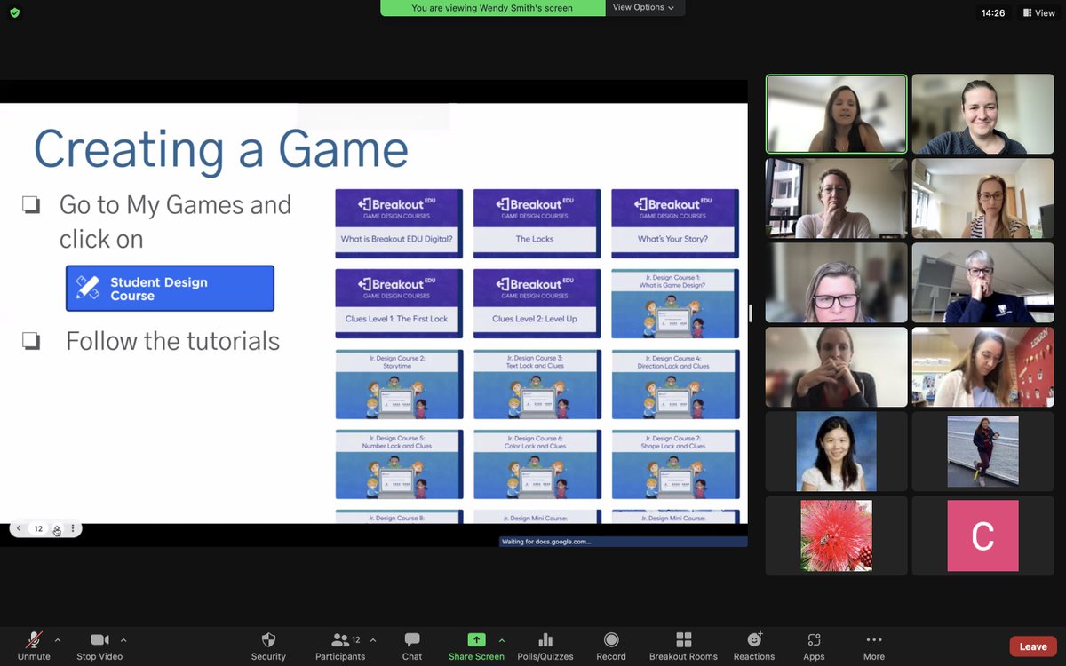Screen dimensions: 1066x666
Task: Select Jr. Design Course 5: Number Lock tile
Action: [x=399, y=464]
